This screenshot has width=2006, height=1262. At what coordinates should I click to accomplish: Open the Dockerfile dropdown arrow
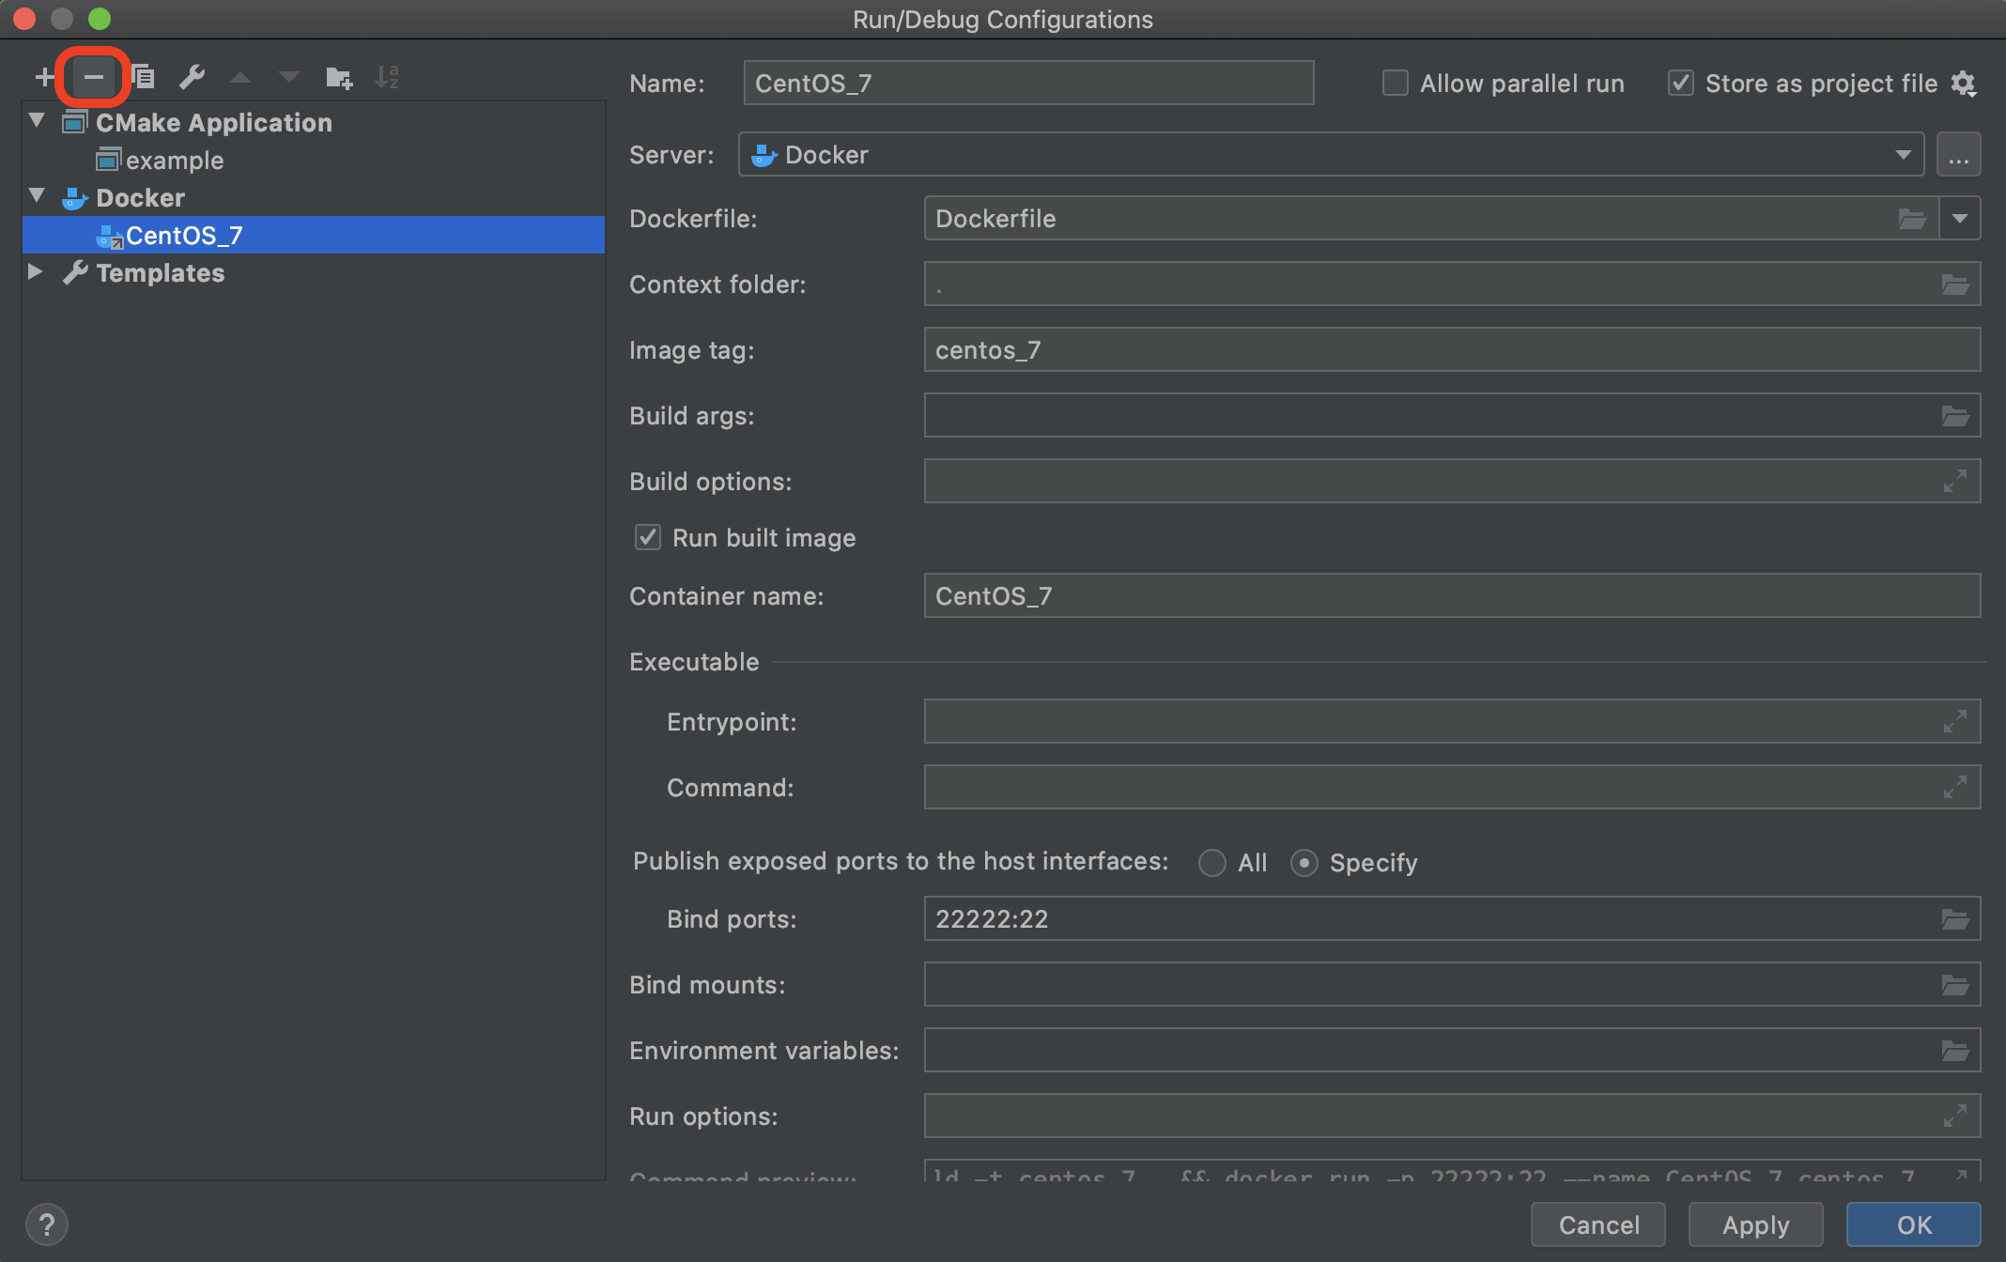1960,219
